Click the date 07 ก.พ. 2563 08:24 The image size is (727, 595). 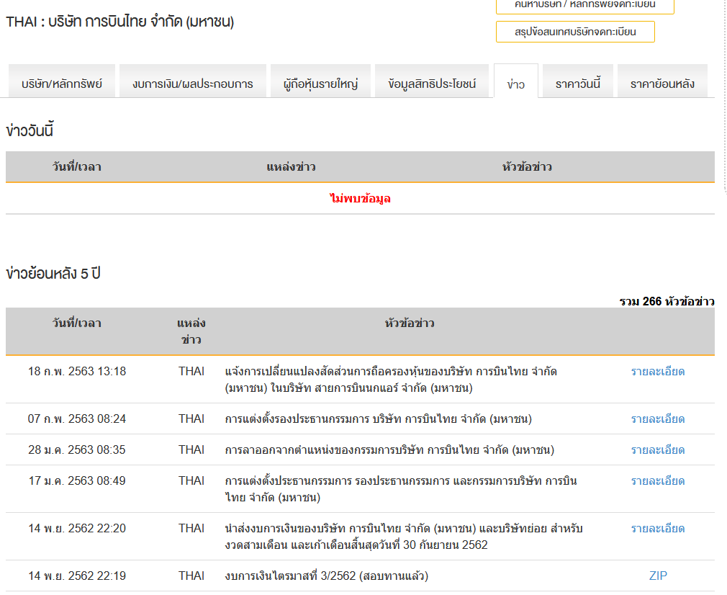coord(77,419)
